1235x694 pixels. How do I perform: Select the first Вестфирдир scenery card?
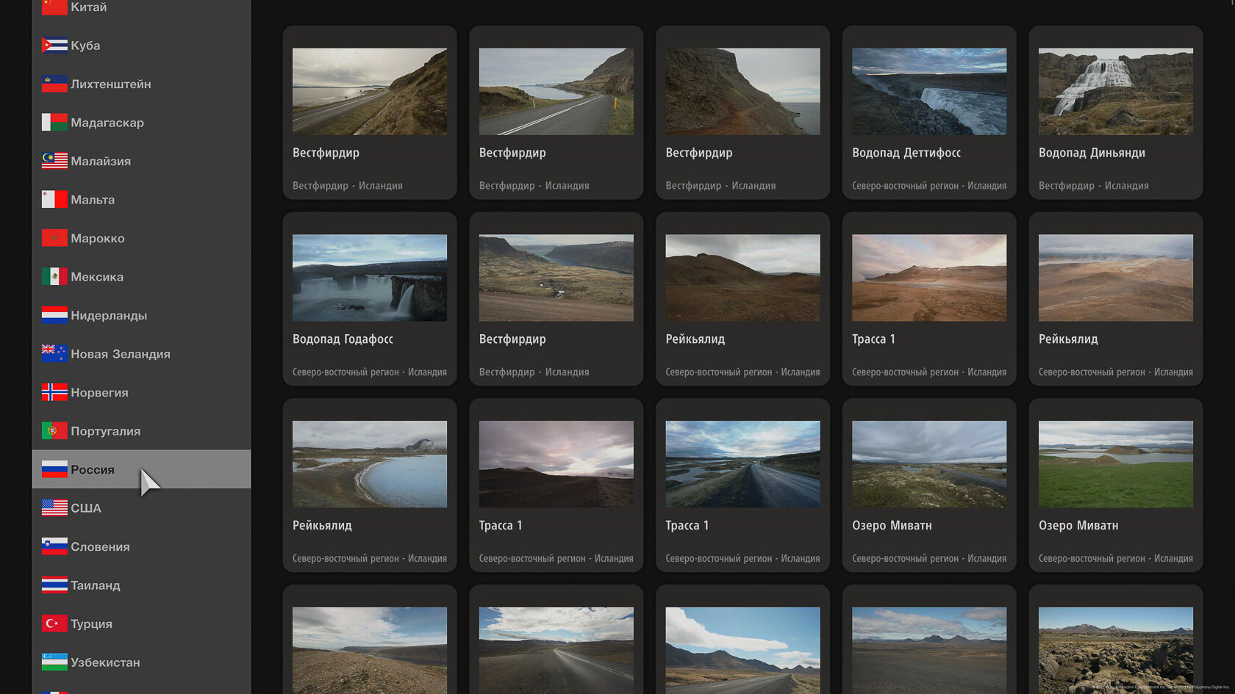[370, 112]
